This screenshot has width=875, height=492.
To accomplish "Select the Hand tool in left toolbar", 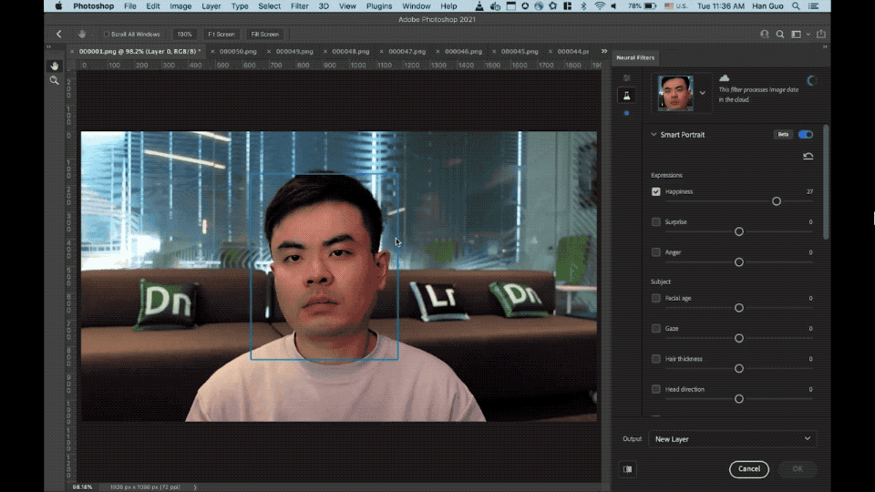I will tap(54, 66).
